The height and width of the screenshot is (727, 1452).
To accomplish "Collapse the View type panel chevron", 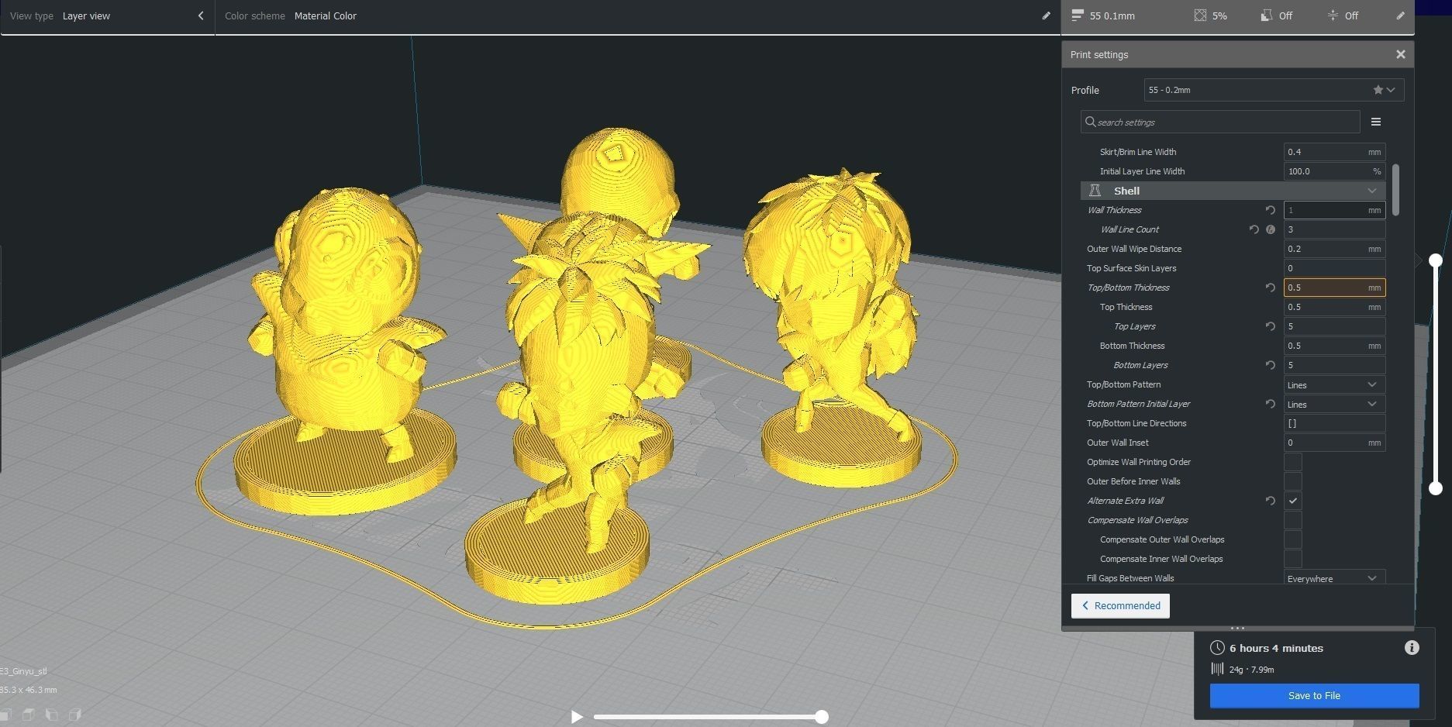I will click(x=201, y=16).
